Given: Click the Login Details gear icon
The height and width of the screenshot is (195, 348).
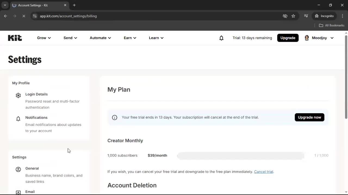Looking at the screenshot, I should click(18, 95).
